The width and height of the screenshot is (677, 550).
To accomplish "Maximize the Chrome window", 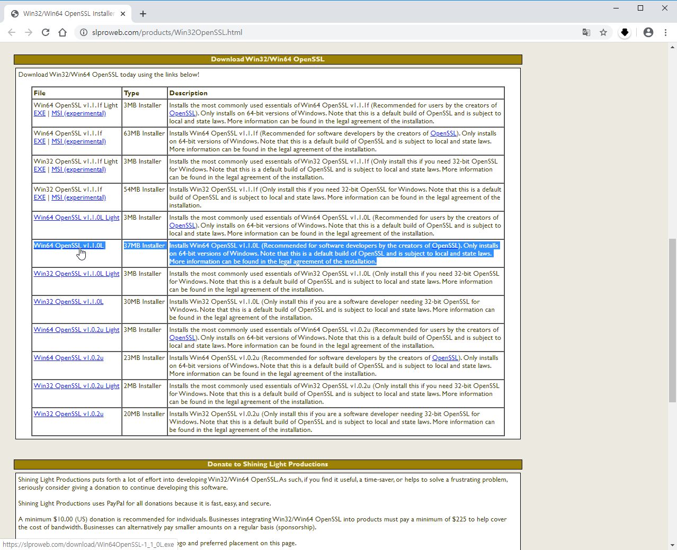I will pos(640,8).
